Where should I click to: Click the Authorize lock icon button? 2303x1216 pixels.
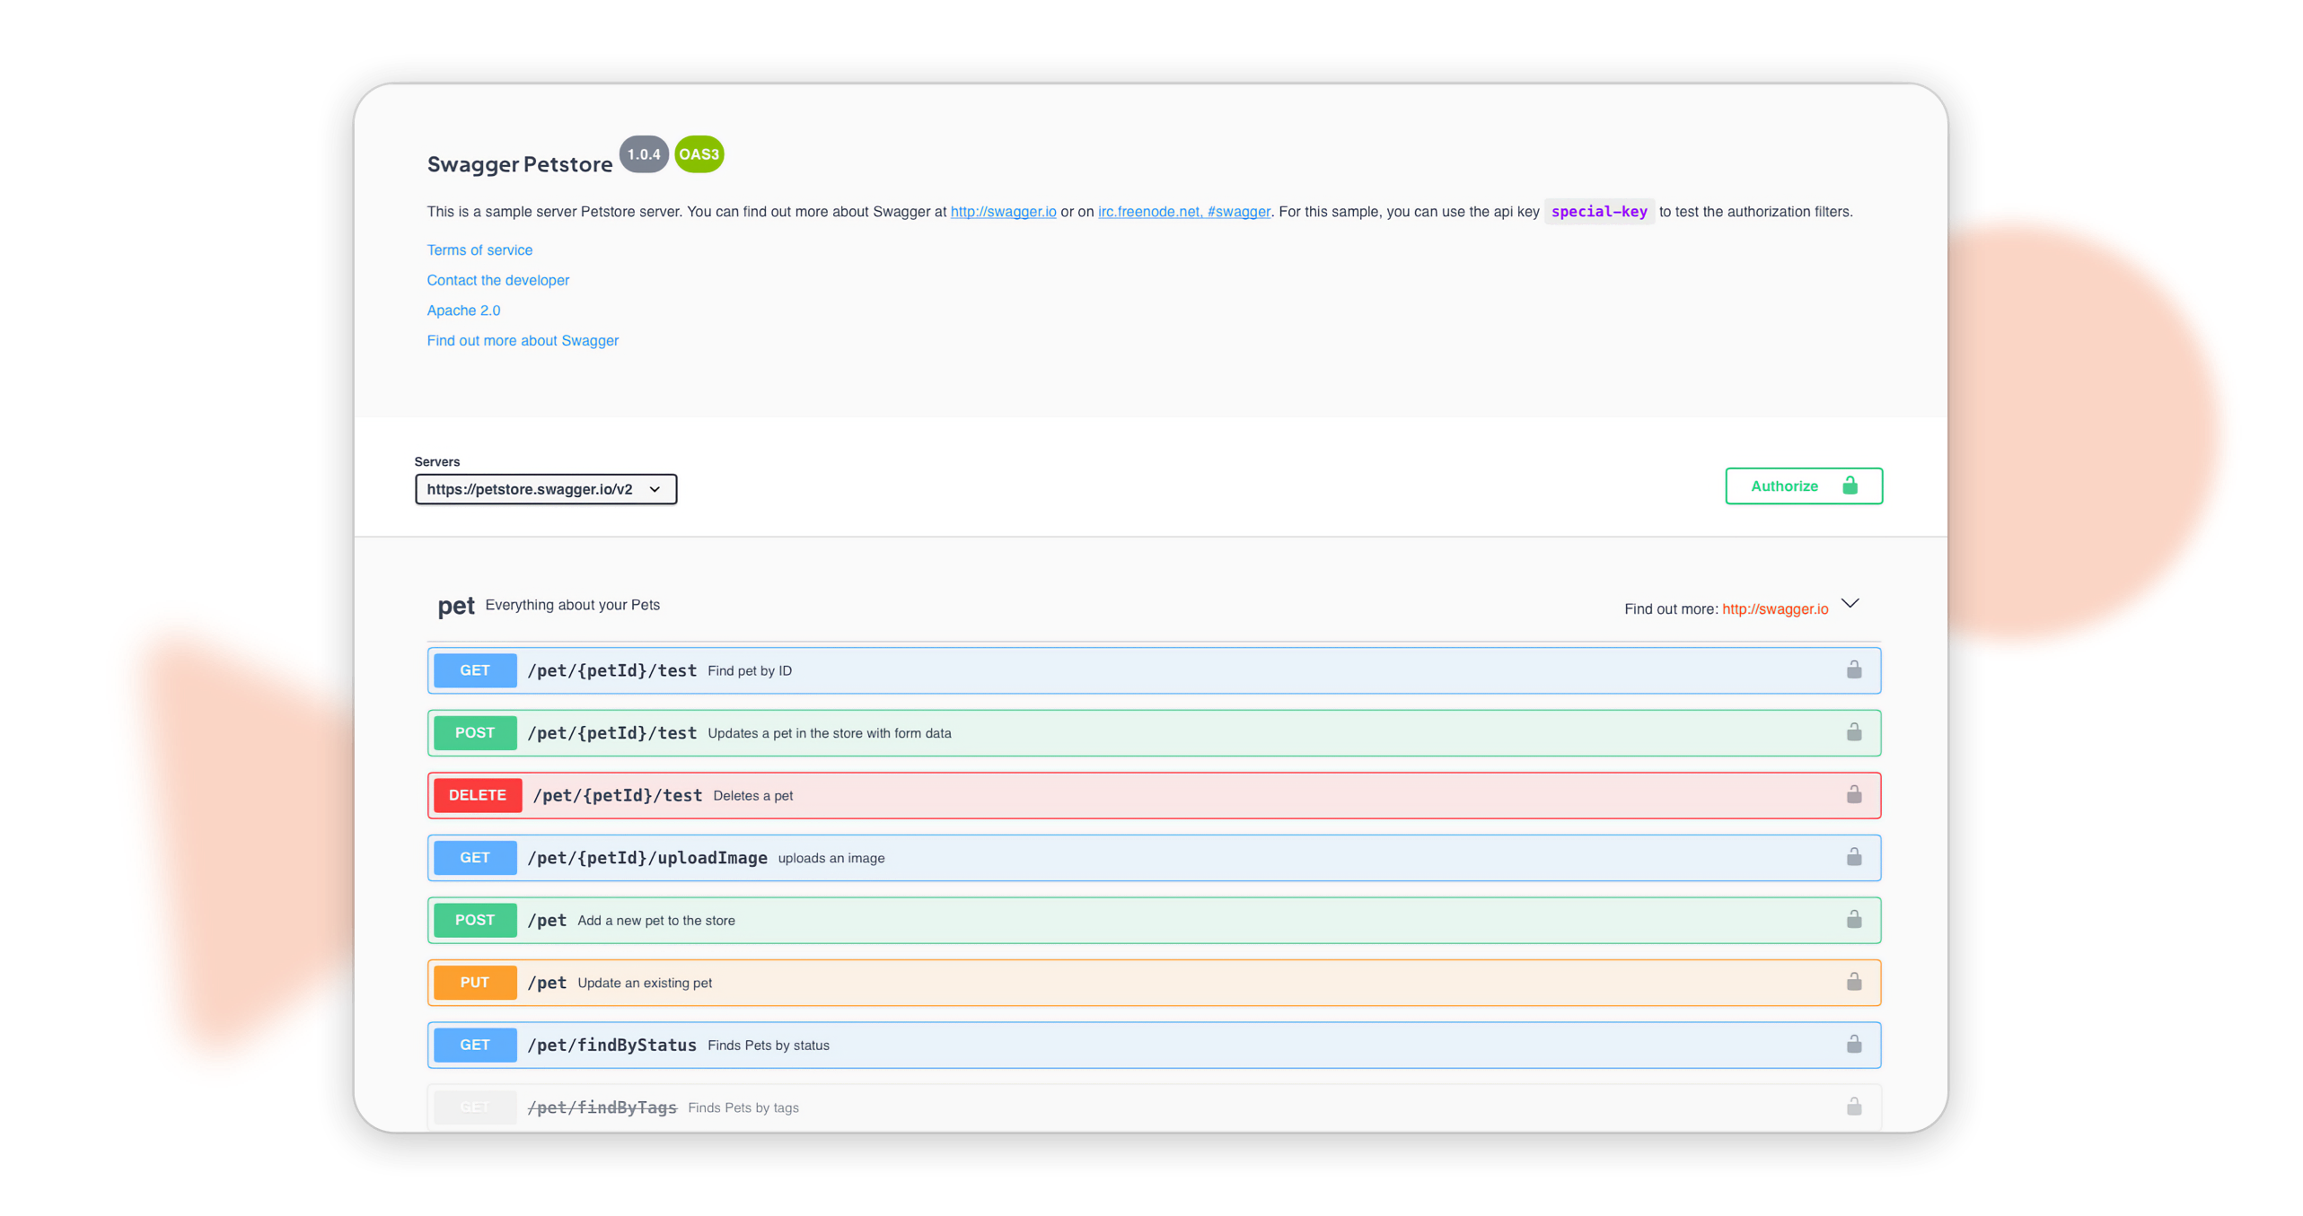coord(1850,484)
